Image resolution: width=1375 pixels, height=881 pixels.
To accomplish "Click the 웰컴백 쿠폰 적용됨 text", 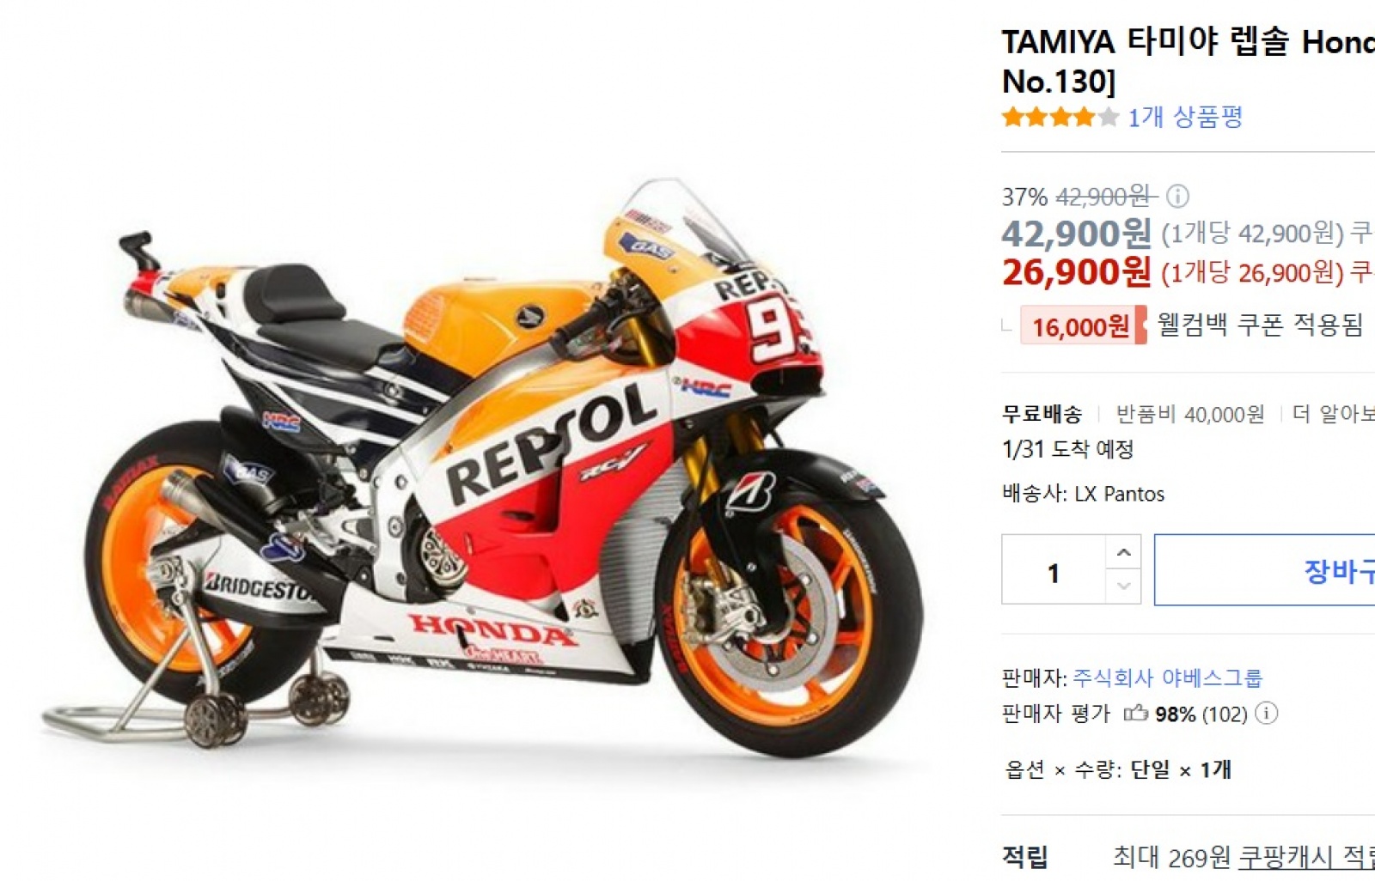I will pos(1260,325).
